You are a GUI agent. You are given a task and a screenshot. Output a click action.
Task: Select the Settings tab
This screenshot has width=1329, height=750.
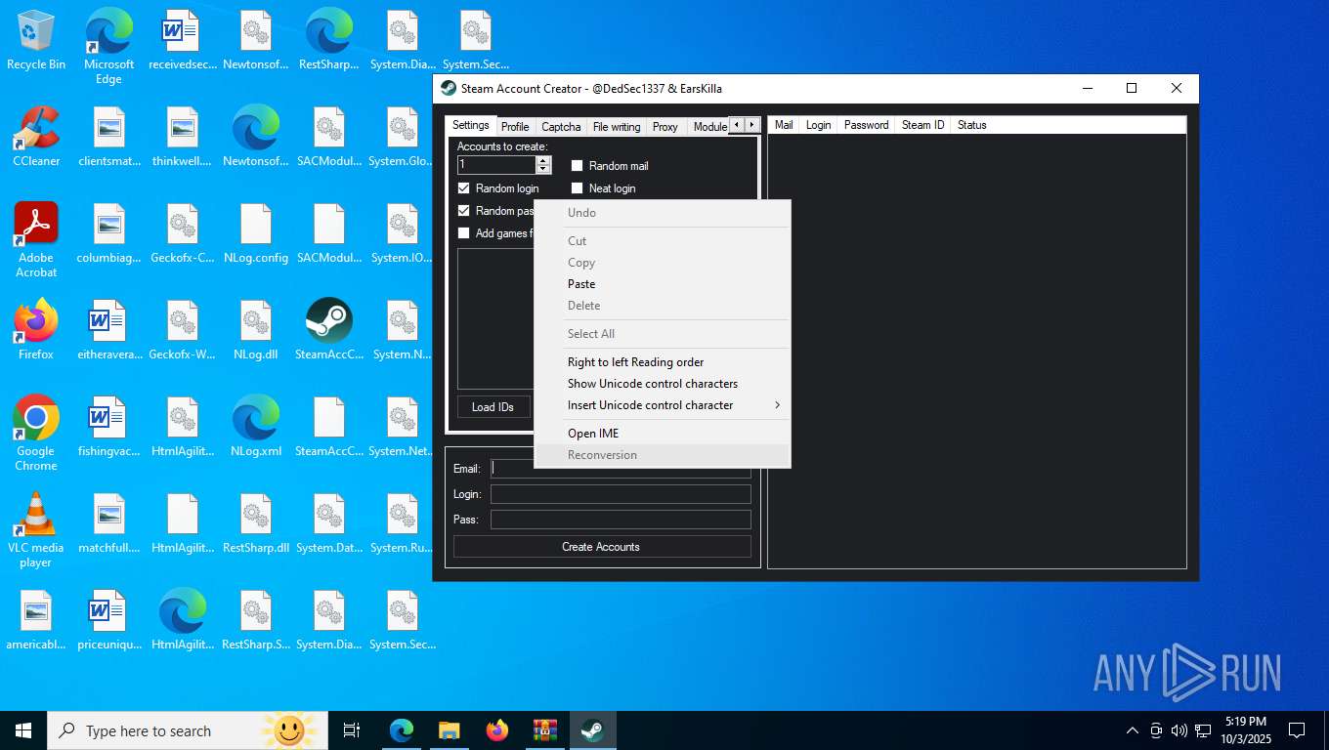click(x=471, y=125)
